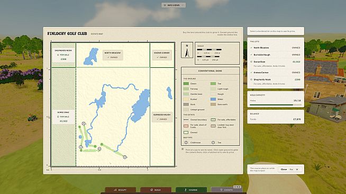Toggle the checkbox beside the map hint text
Viewport: 346px width, 194px height.
(x=183, y=149)
